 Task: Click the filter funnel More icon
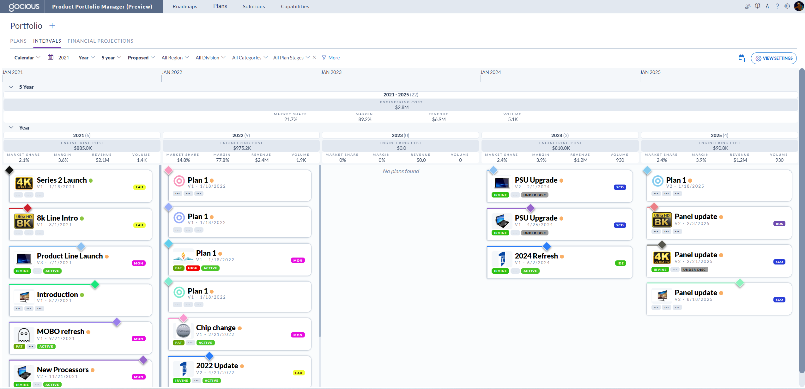pyautogui.click(x=324, y=58)
